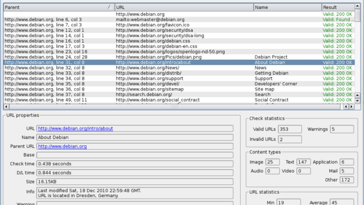
Task: Click the Invalid URLs count field 2
Action: [290, 139]
